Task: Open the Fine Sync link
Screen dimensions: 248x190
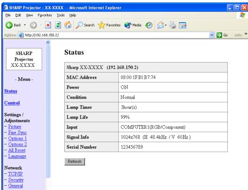Action: [17, 132]
